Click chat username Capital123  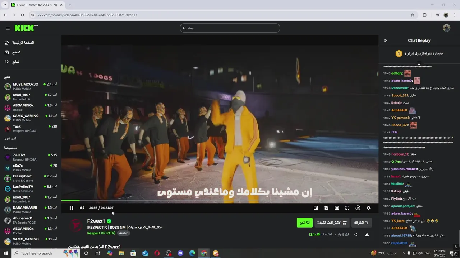click(399, 243)
